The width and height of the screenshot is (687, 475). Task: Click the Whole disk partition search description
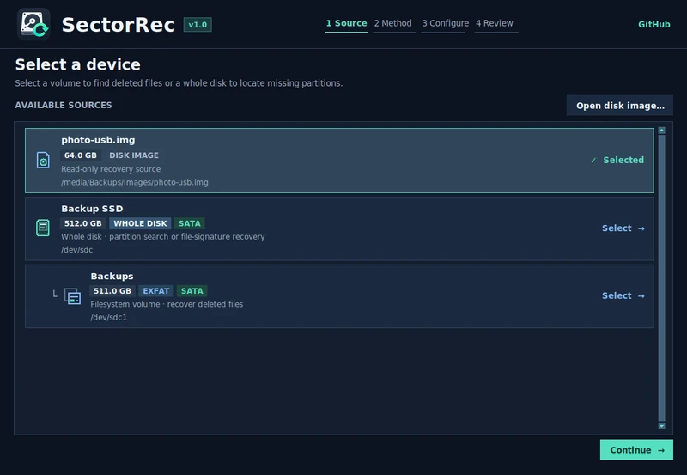(x=163, y=236)
